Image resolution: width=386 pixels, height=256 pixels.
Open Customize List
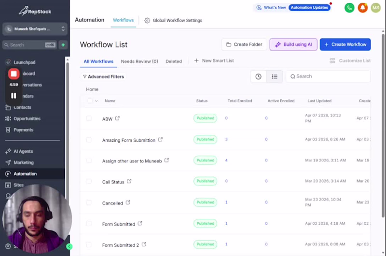tap(350, 61)
